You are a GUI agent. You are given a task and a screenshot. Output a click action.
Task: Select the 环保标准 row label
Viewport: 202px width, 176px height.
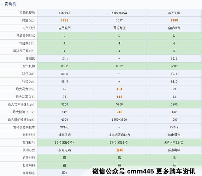point(28,173)
